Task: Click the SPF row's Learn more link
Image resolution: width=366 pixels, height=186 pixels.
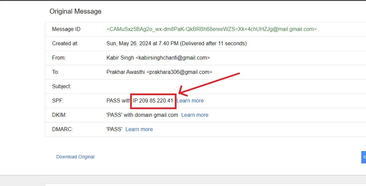Action: point(190,100)
